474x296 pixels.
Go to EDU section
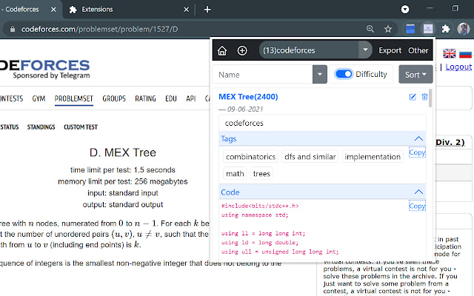(x=171, y=98)
